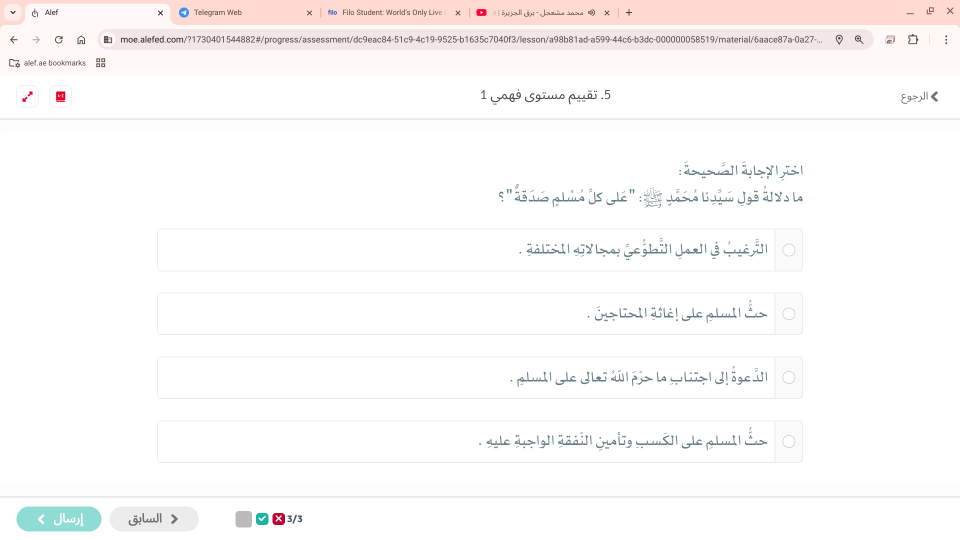Open Chrome three-dot menu
The height and width of the screenshot is (540, 960).
click(x=945, y=39)
